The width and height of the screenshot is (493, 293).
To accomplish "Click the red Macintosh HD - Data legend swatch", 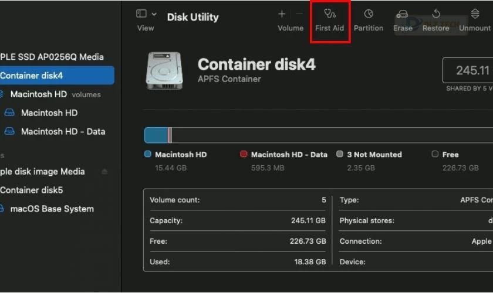I will pos(244,154).
